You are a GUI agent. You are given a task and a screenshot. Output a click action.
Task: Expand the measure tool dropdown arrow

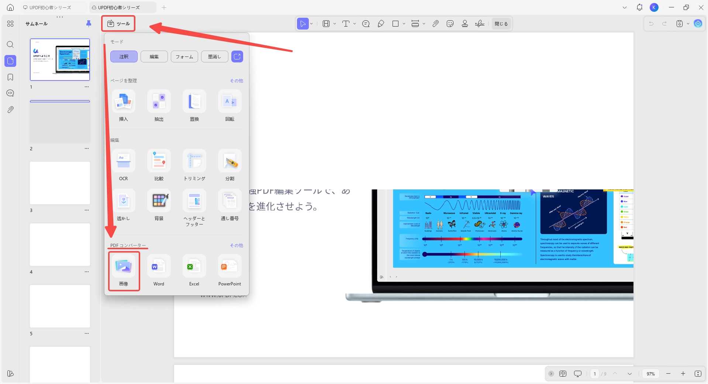[424, 24]
